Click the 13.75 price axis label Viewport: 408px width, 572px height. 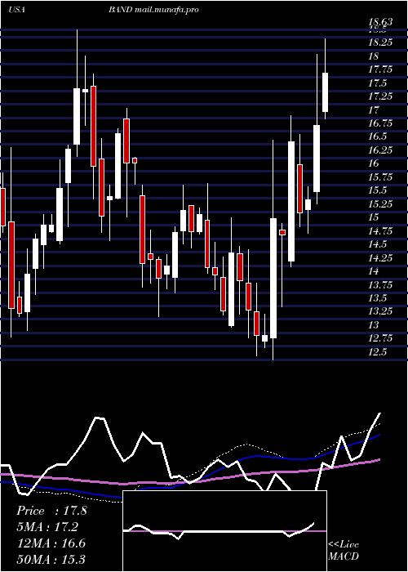[380, 284]
